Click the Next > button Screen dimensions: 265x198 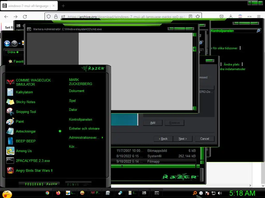pyautogui.click(x=183, y=139)
